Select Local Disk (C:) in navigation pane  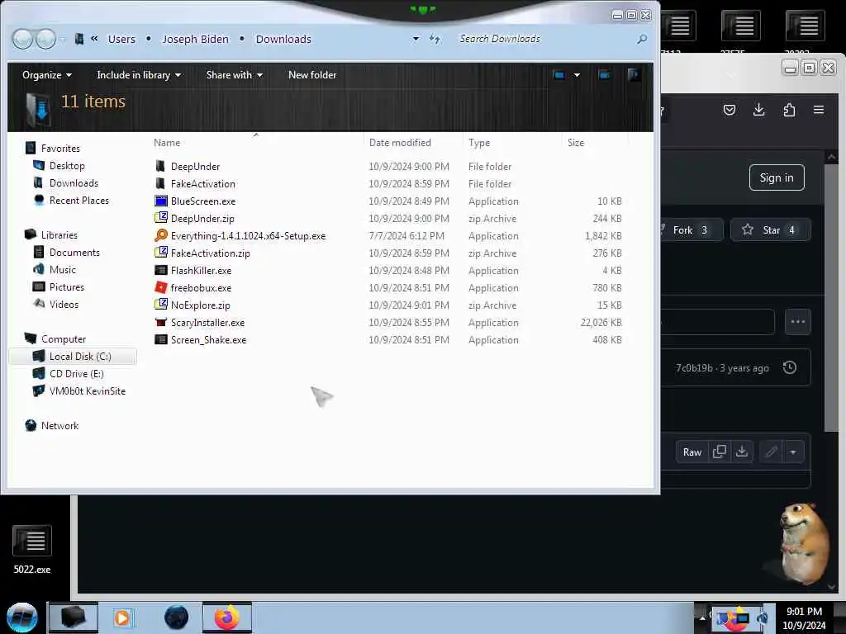pyautogui.click(x=73, y=357)
